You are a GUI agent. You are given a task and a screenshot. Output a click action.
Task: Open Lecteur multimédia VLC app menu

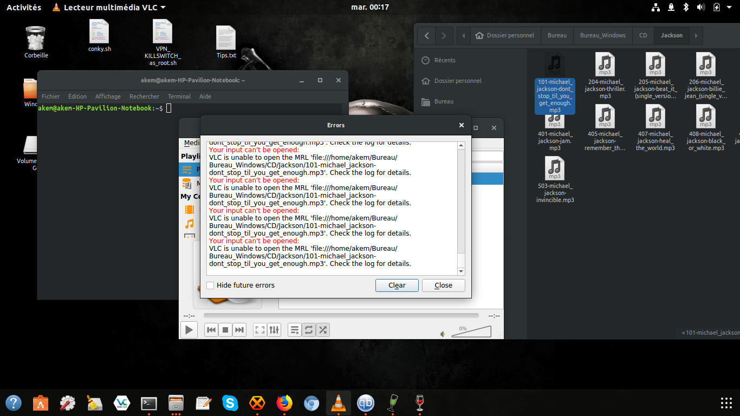tap(109, 7)
